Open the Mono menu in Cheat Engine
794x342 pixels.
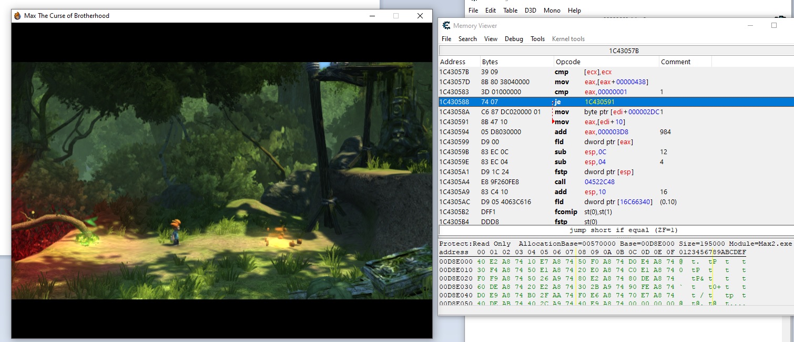click(552, 11)
